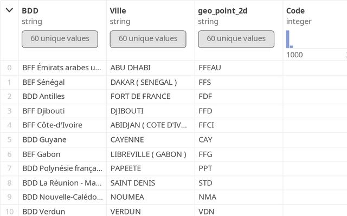Open the geo_point_2d unique values summary
Screen dimensions: 347x216
pyautogui.click(x=236, y=39)
